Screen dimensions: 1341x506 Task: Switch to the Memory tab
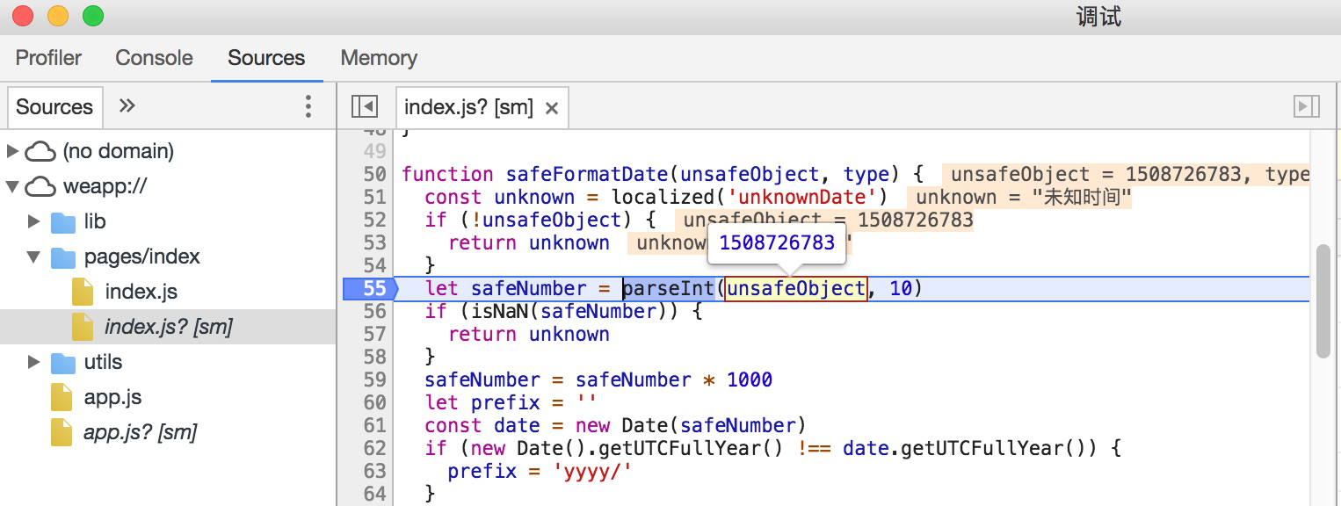(379, 58)
